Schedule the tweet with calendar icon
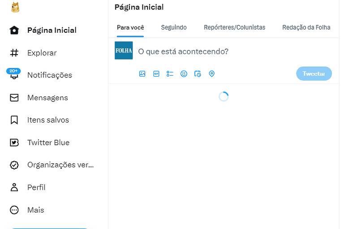Viewport: 344px width, 229px height. click(x=198, y=74)
